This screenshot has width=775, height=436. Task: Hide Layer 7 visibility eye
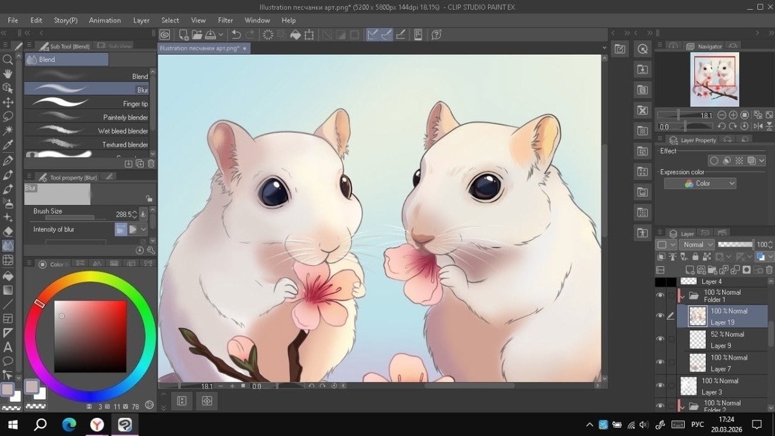[x=660, y=362]
